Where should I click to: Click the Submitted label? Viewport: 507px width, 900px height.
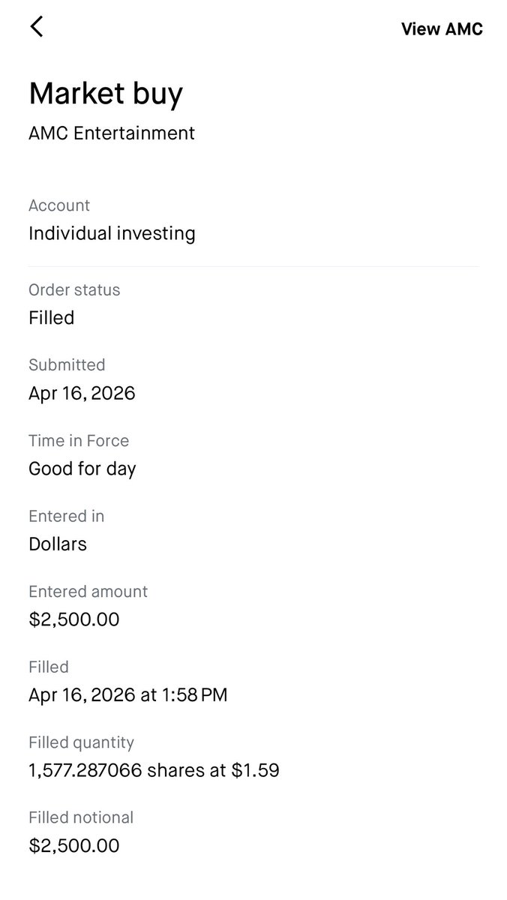(67, 365)
